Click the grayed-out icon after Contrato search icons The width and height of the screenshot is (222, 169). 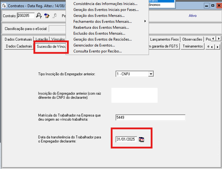click(54, 15)
